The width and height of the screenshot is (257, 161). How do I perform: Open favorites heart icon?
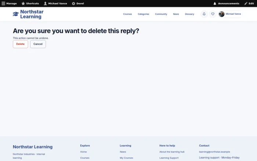click(x=213, y=14)
